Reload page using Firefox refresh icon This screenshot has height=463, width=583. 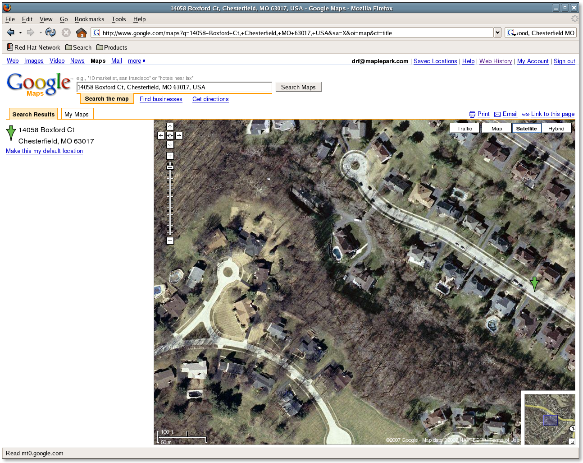pyautogui.click(x=50, y=32)
